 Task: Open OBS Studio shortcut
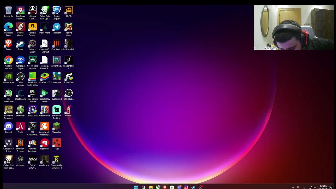point(69,95)
